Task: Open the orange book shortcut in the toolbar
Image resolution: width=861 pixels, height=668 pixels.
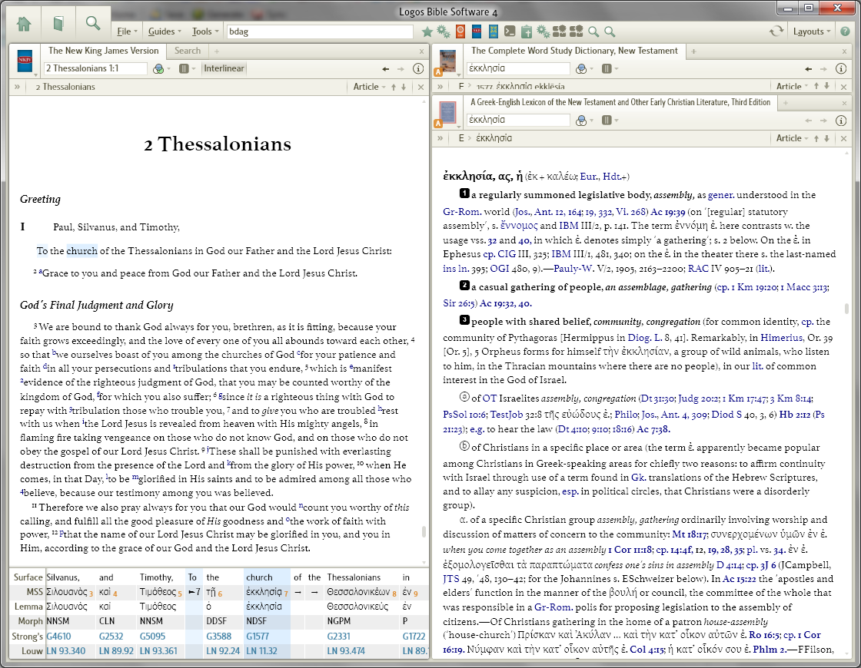Action: point(460,31)
